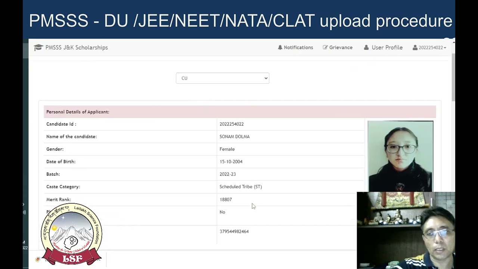The width and height of the screenshot is (478, 269).
Task: Click the Gender label
Action: pos(55,149)
